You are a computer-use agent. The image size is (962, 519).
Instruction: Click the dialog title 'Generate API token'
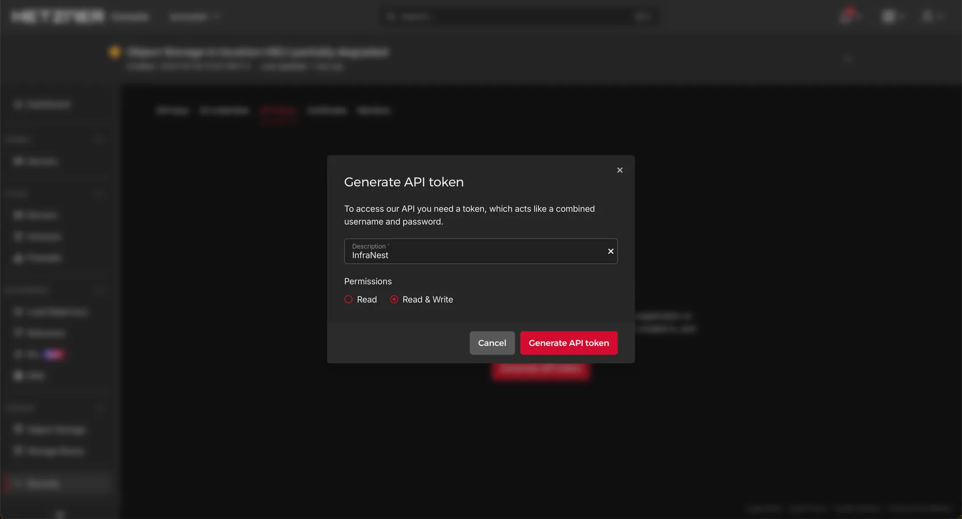coord(404,182)
